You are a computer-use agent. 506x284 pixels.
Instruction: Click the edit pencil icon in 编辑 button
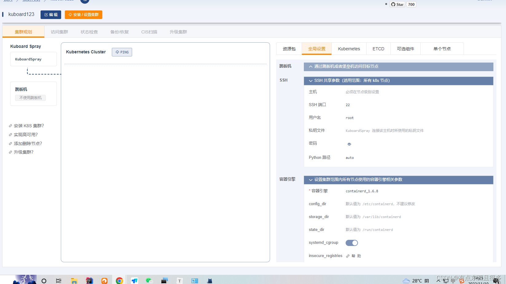point(46,15)
